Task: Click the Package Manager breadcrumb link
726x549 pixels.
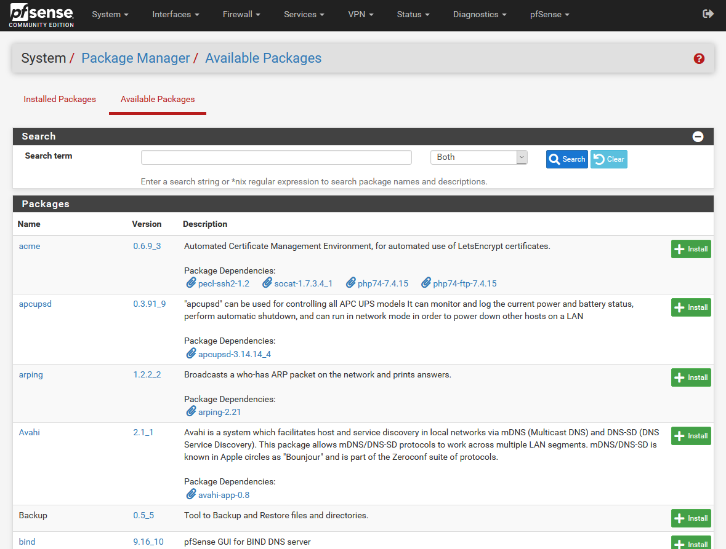Action: 135,58
